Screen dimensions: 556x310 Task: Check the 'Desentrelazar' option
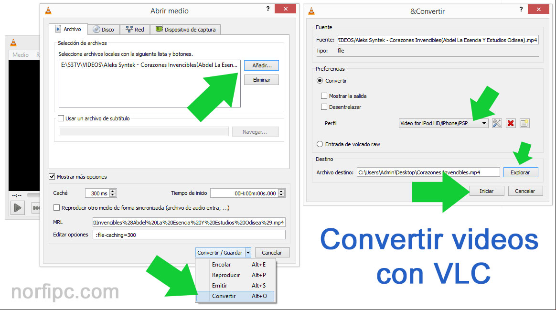(x=324, y=107)
